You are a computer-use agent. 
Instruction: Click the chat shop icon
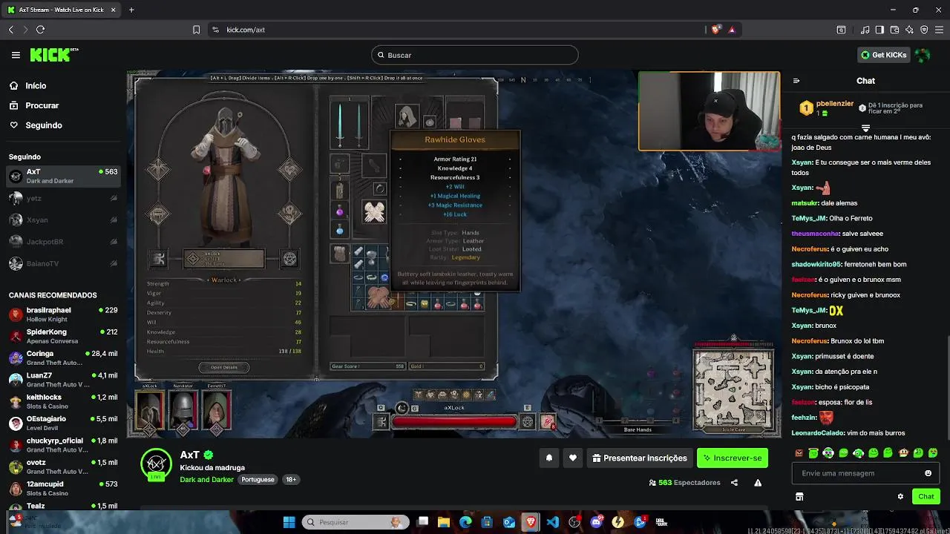tap(799, 496)
